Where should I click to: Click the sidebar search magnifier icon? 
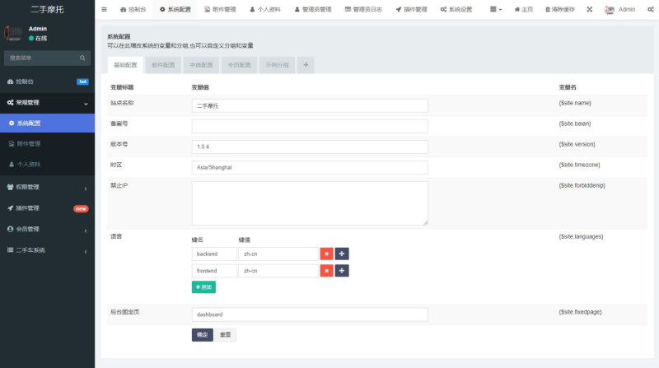83,58
